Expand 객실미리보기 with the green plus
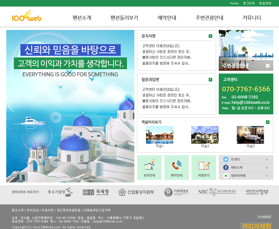The image size is (279, 229). [267, 122]
